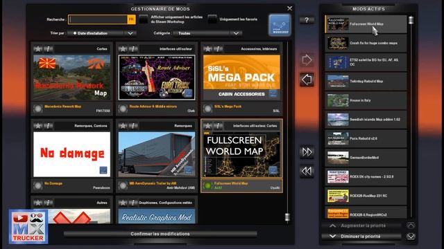This screenshot has width=444, height=249.
Task: Star the Realistic Graphics Mod card
Action: [123, 203]
